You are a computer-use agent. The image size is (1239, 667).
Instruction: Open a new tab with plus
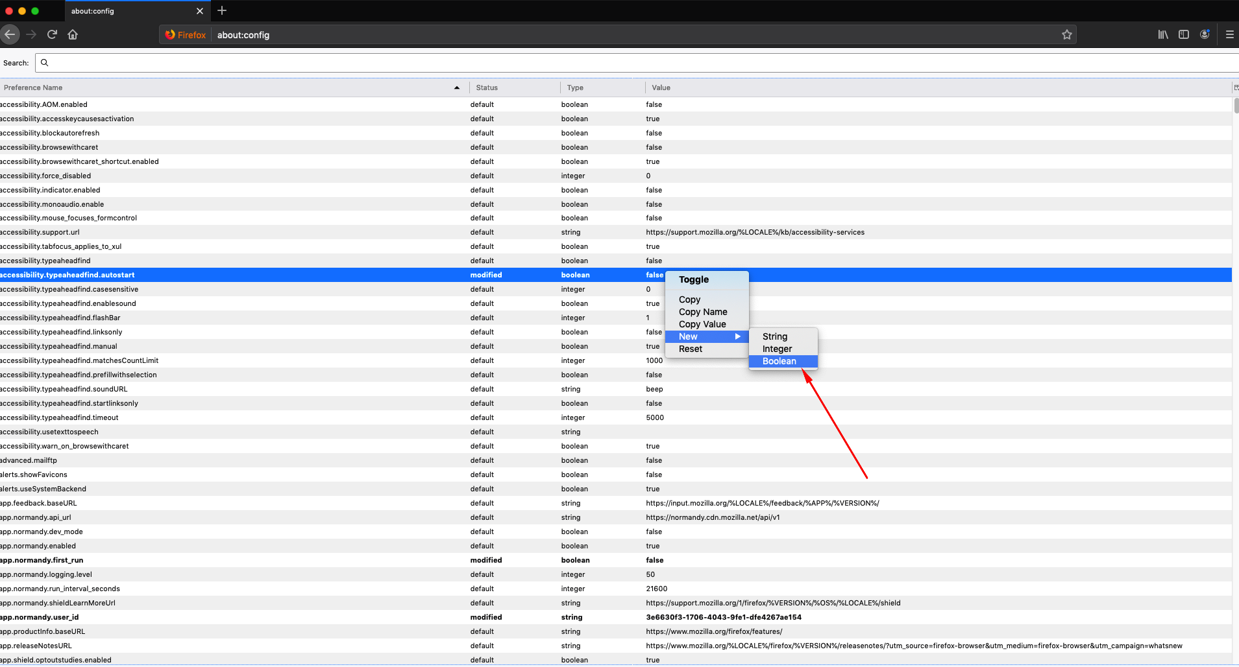point(222,10)
